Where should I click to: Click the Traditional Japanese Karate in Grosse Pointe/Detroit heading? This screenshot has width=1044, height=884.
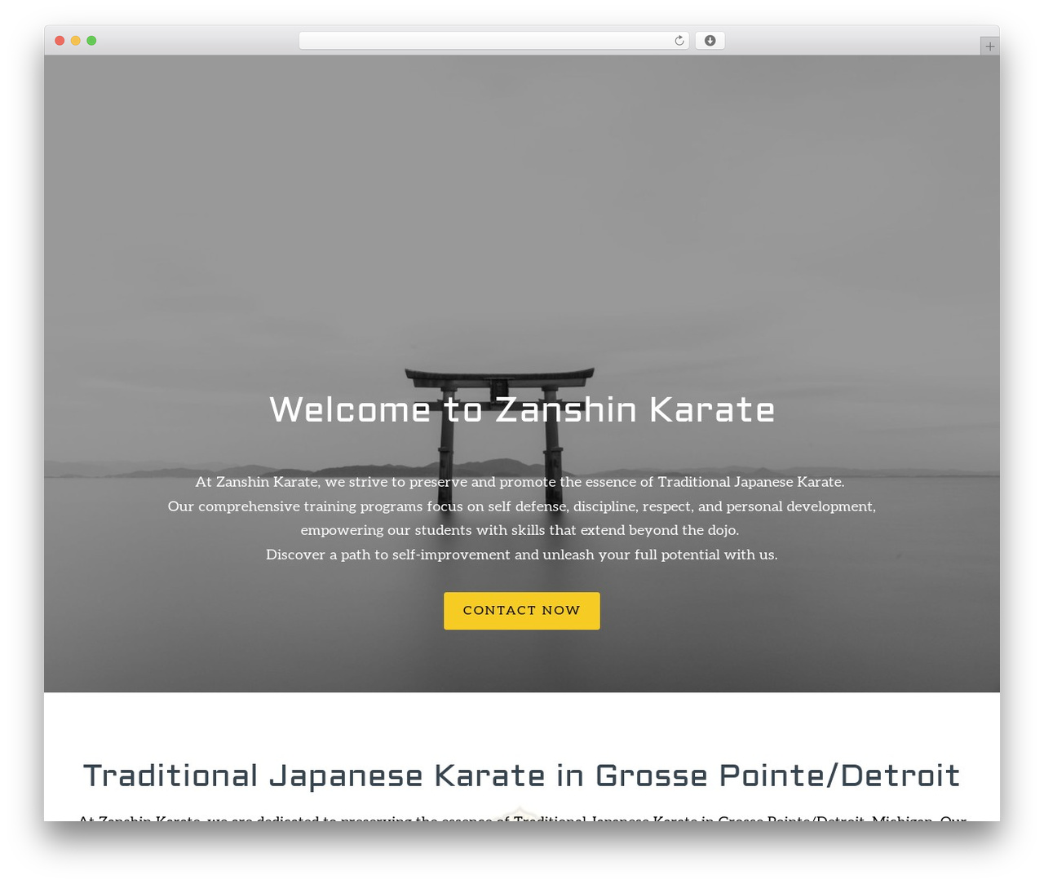[x=522, y=776]
